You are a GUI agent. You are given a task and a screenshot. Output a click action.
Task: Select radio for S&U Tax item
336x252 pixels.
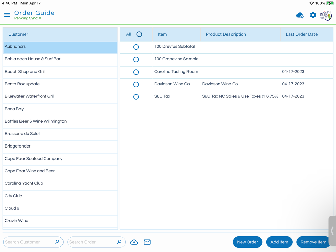point(136,97)
